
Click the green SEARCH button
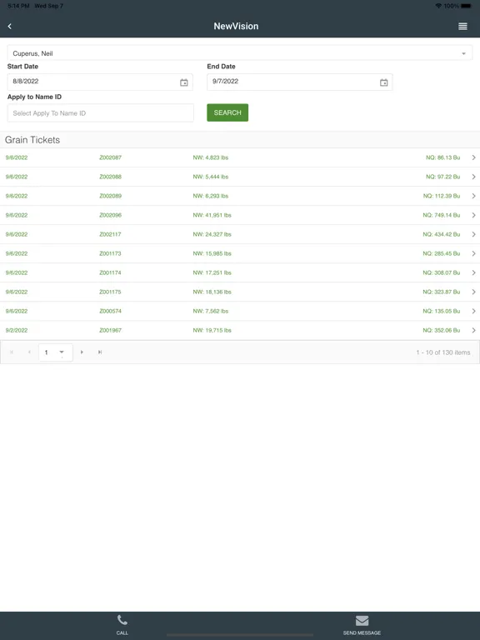[227, 112]
